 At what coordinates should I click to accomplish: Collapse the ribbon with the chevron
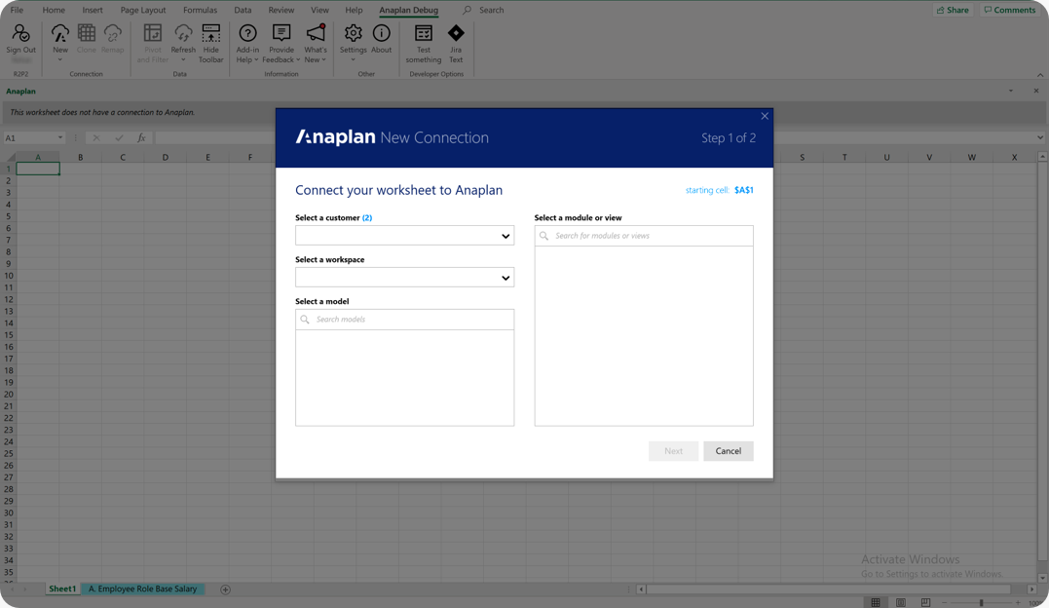tap(1039, 74)
